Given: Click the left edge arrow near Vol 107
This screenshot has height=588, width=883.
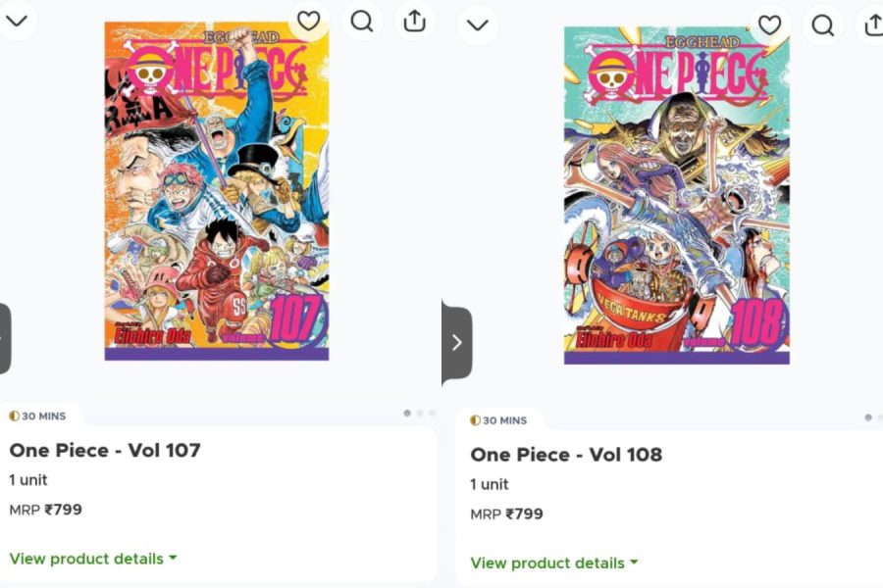Looking at the screenshot, I should [x=4, y=336].
